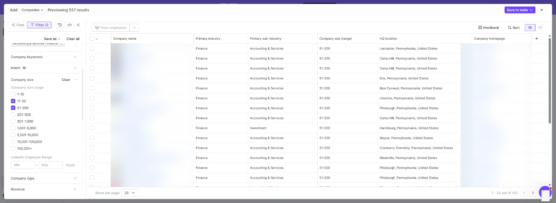Open the Companies type dropdown
Image resolution: width=556 pixels, height=203 pixels.
[x=32, y=10]
